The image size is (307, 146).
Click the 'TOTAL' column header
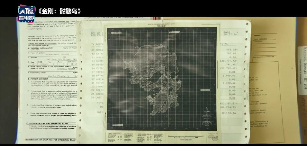point(224,44)
